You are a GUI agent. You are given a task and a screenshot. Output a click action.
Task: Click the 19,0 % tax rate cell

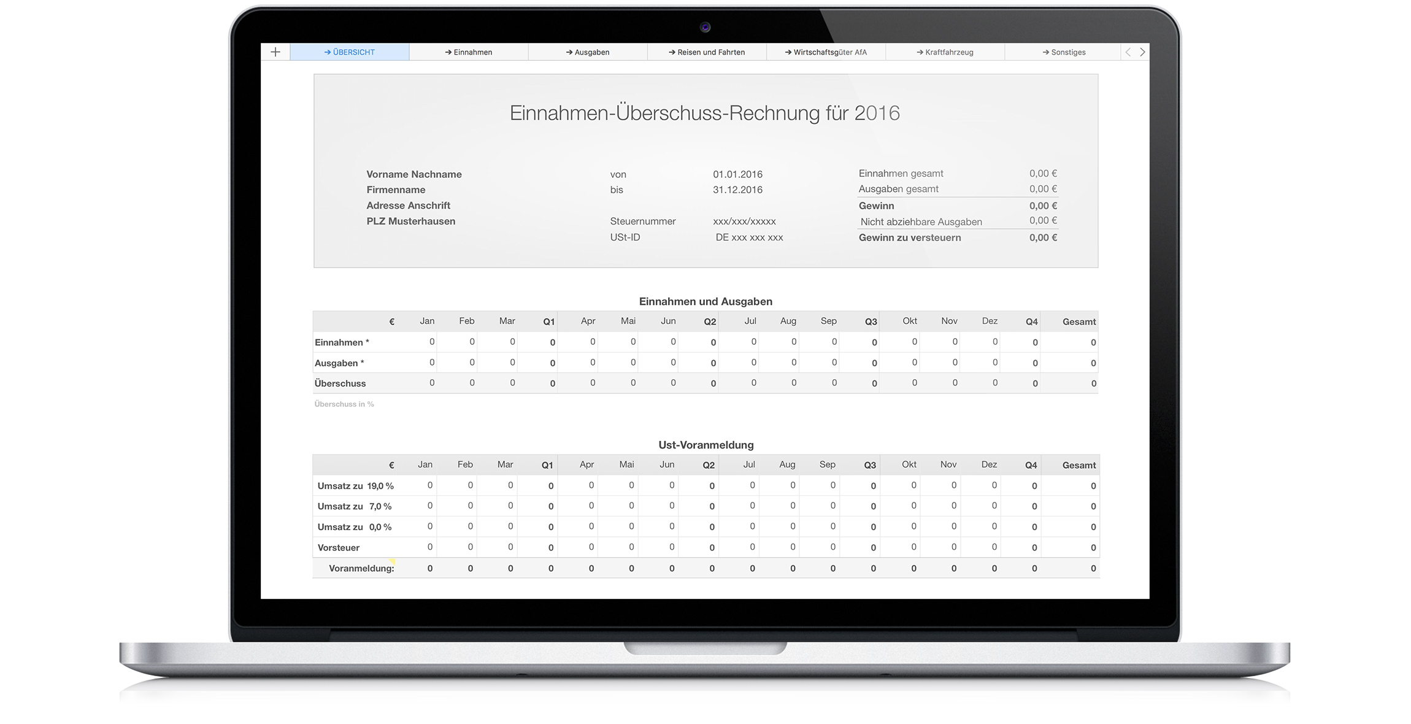[x=380, y=486]
